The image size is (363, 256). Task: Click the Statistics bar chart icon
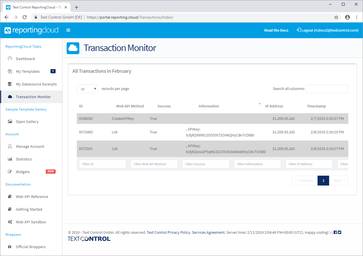(10, 159)
